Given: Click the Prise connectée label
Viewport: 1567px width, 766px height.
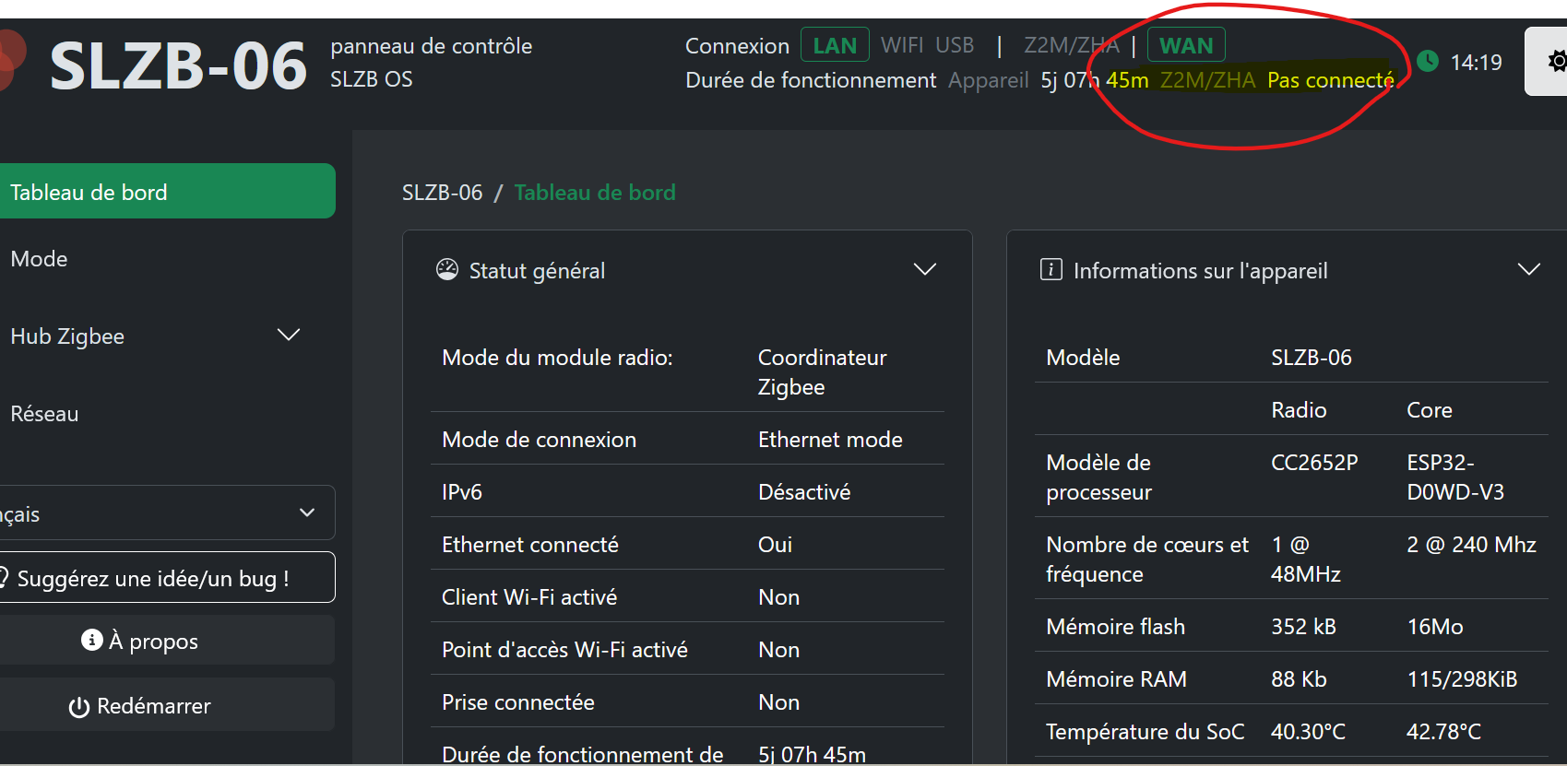Looking at the screenshot, I should [x=518, y=702].
